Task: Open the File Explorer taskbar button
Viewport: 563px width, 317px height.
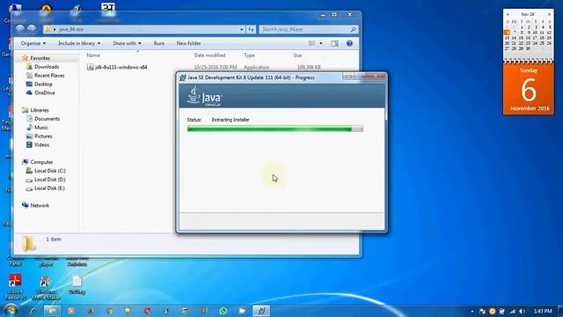Action: 52,311
